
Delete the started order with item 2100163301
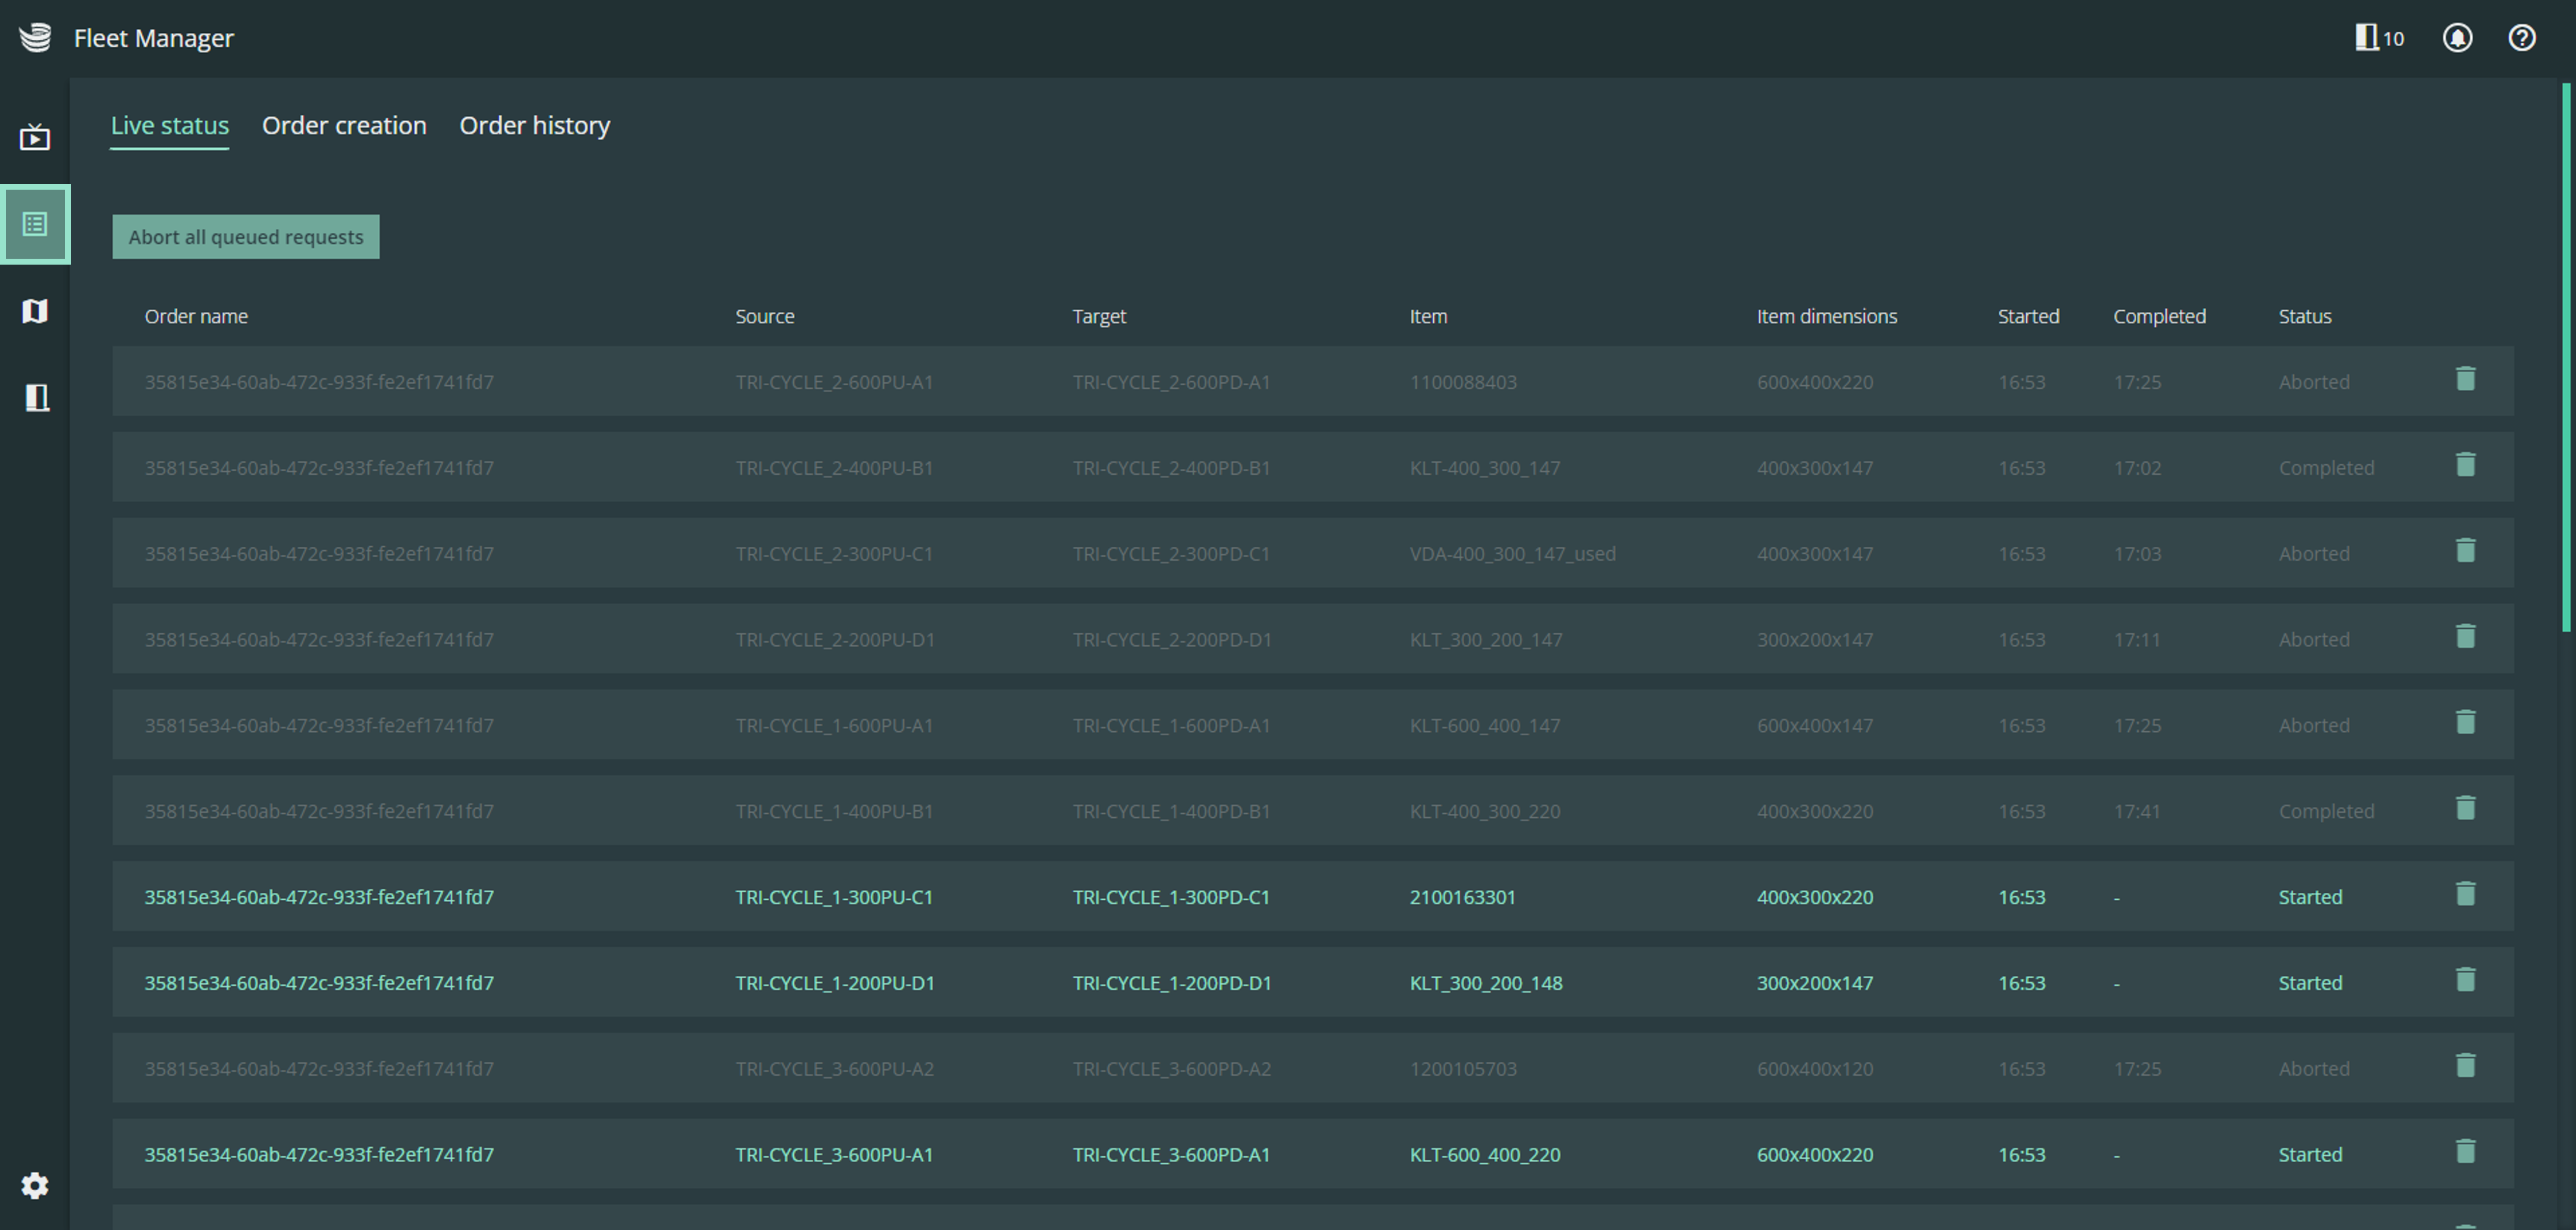(x=2466, y=893)
